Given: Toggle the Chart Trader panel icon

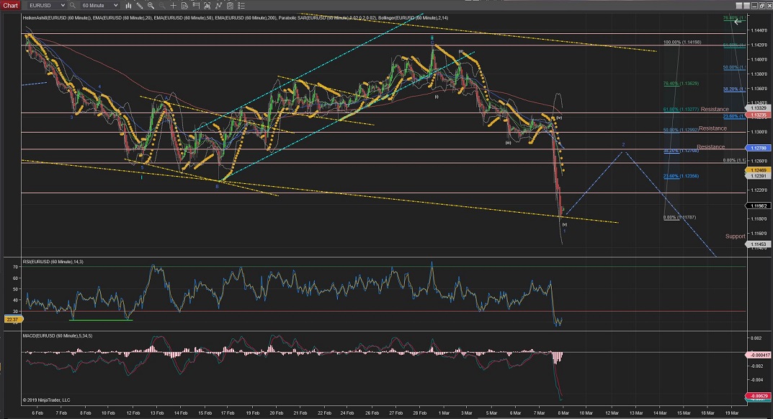Looking at the screenshot, I should pyautogui.click(x=196, y=6).
